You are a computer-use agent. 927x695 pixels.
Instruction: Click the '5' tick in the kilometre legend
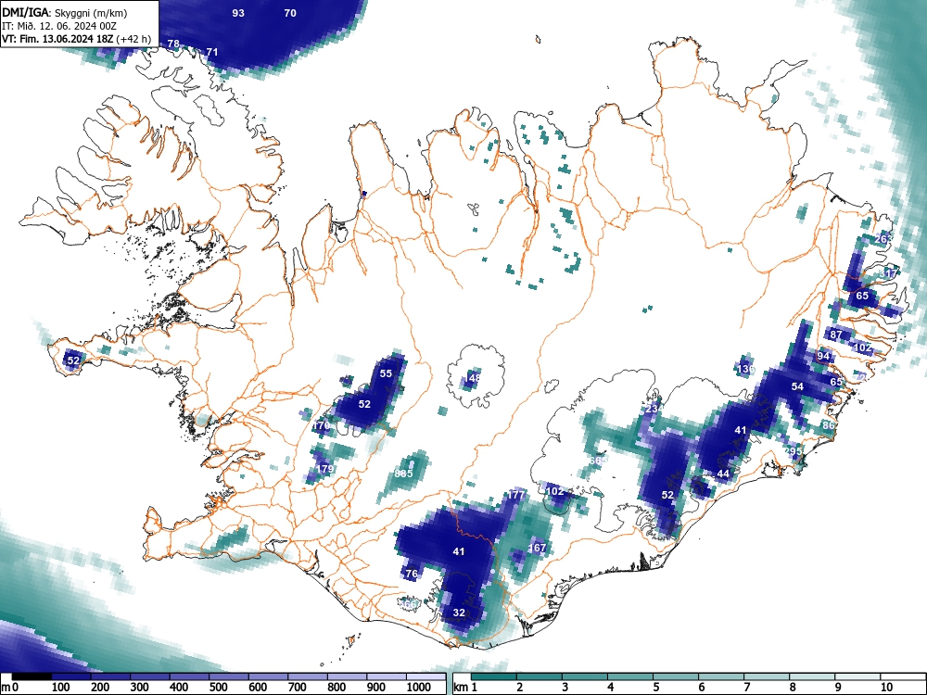656,688
